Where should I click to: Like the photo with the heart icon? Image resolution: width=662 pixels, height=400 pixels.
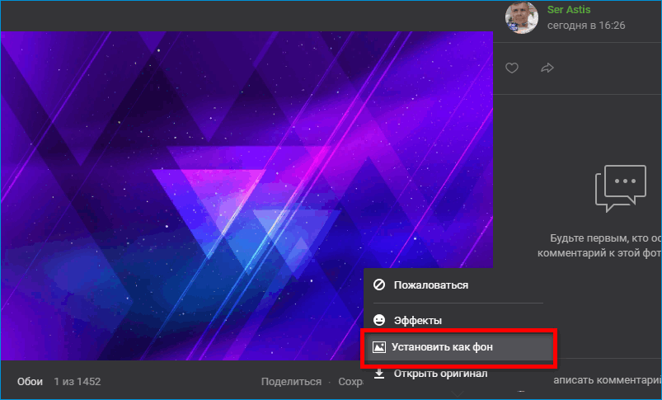coord(512,68)
